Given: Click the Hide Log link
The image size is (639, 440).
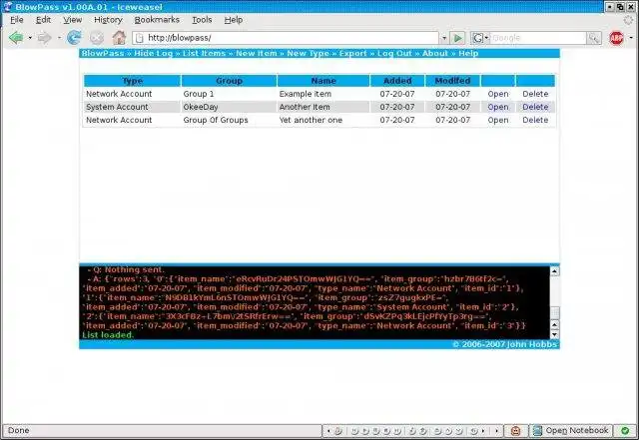Looking at the screenshot, I should tap(153, 53).
